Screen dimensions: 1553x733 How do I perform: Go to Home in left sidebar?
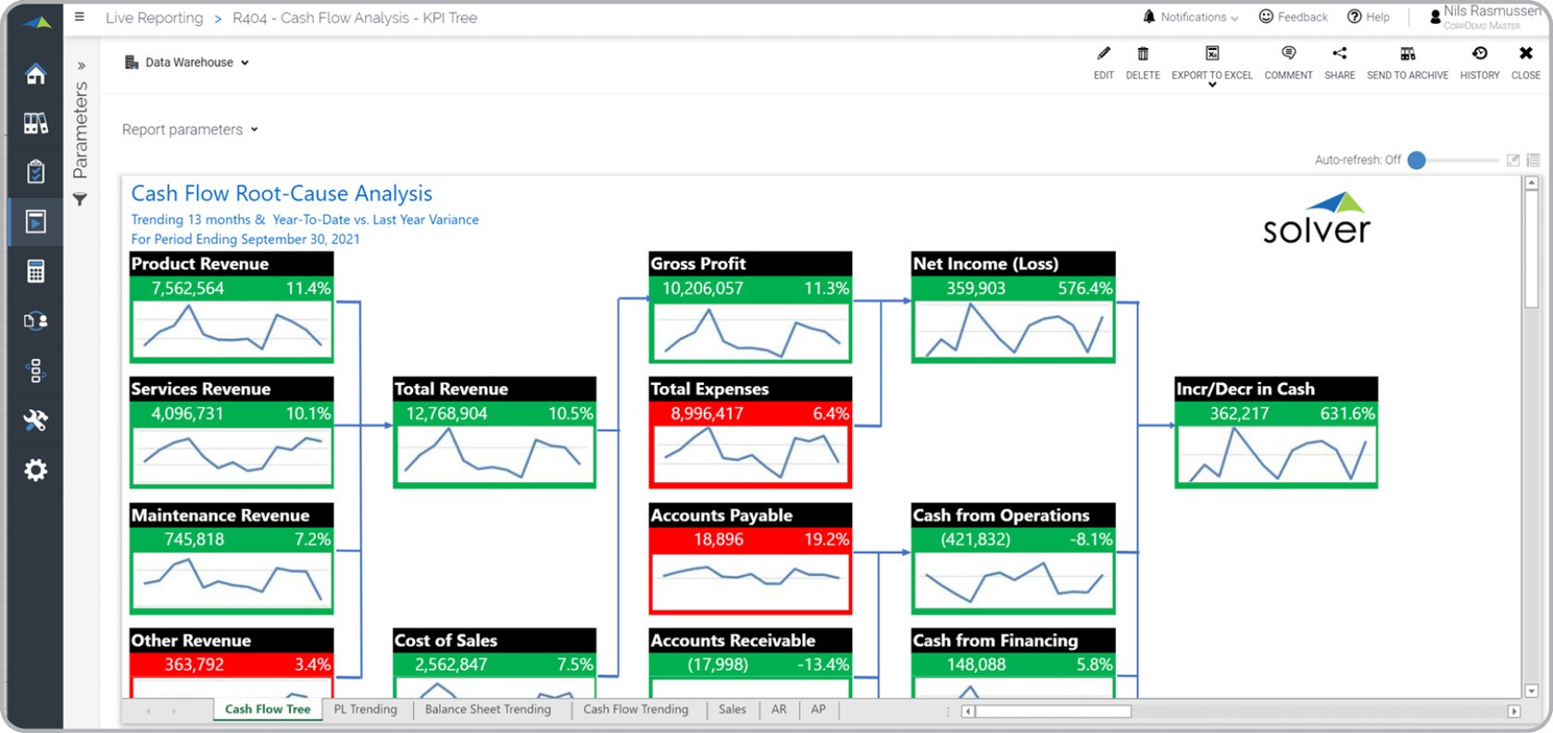[x=35, y=74]
